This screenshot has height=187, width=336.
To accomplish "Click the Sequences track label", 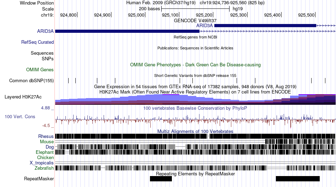I will click(x=42, y=53).
